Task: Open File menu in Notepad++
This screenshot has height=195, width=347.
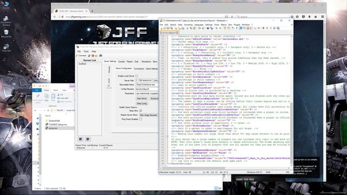Action: pos(162,25)
